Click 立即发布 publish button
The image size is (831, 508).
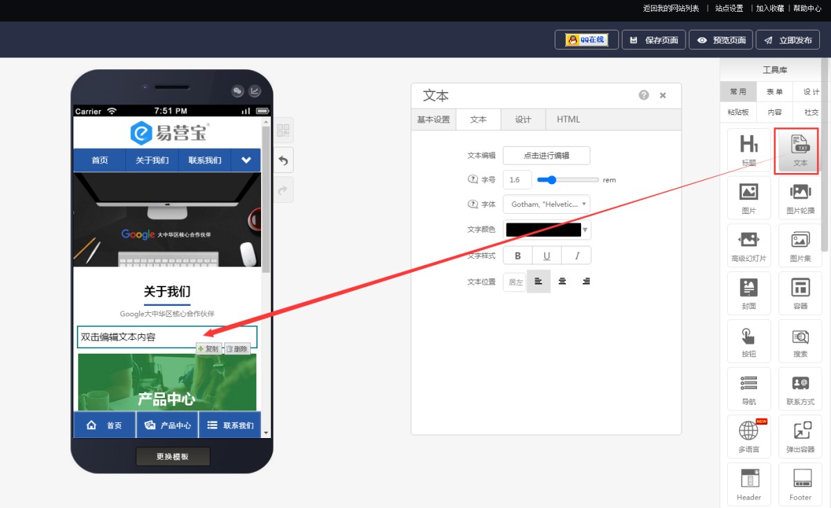(x=788, y=40)
